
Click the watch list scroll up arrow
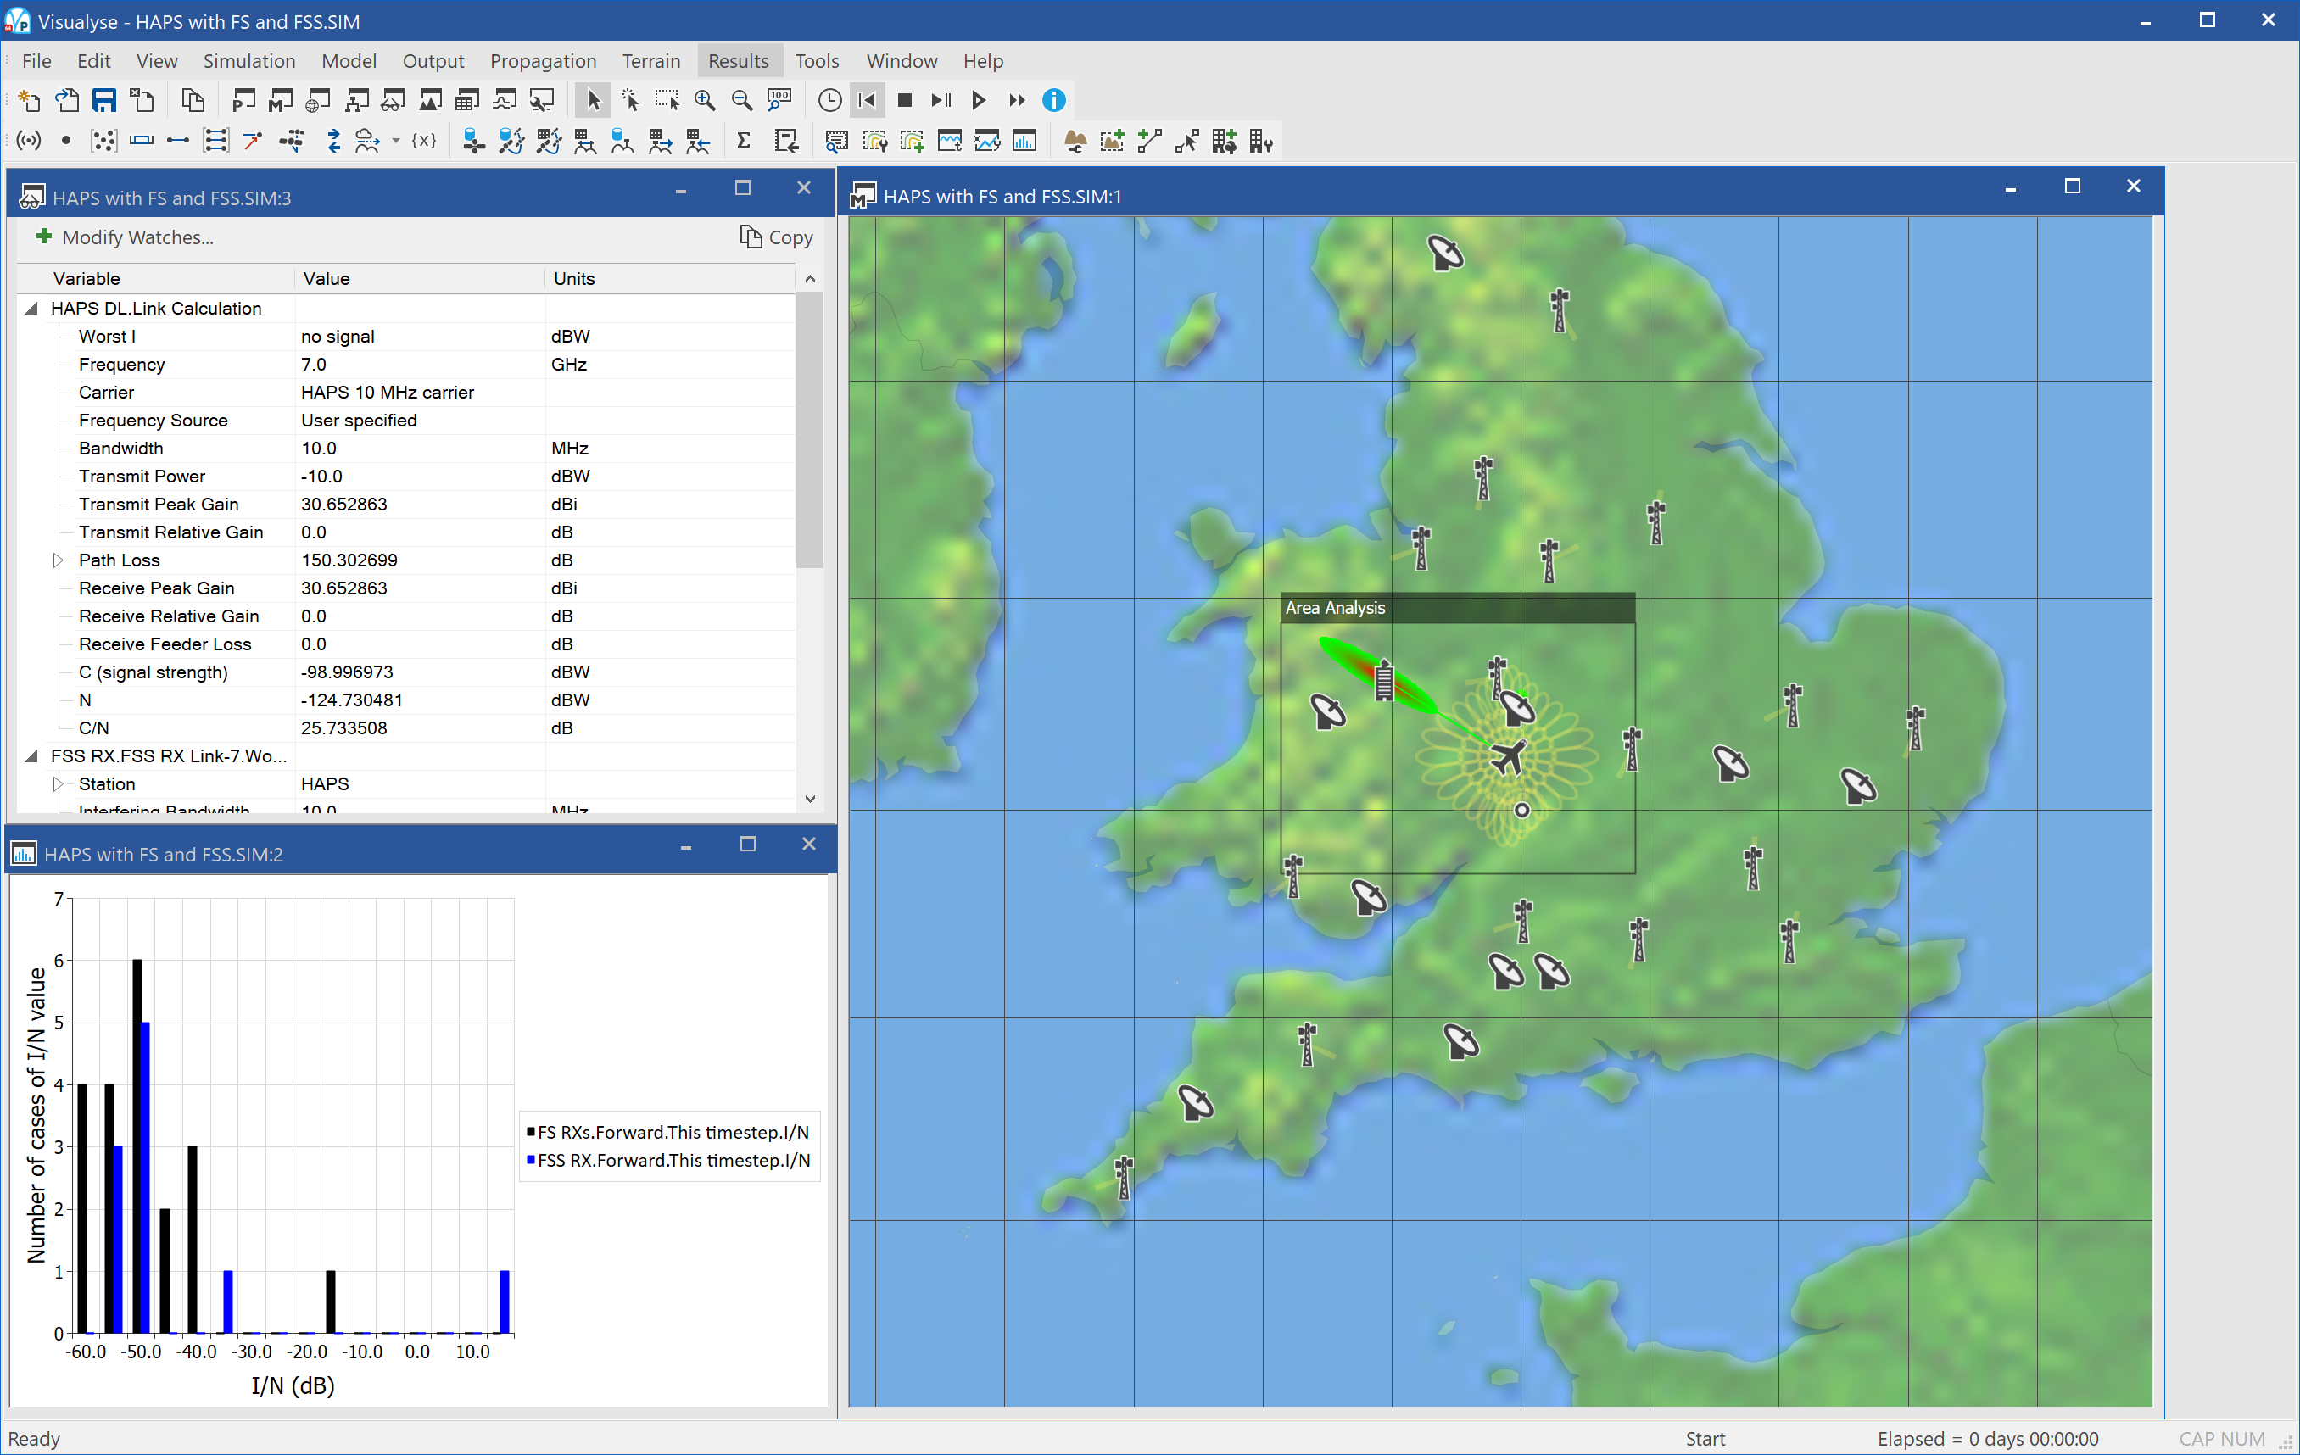tap(810, 279)
